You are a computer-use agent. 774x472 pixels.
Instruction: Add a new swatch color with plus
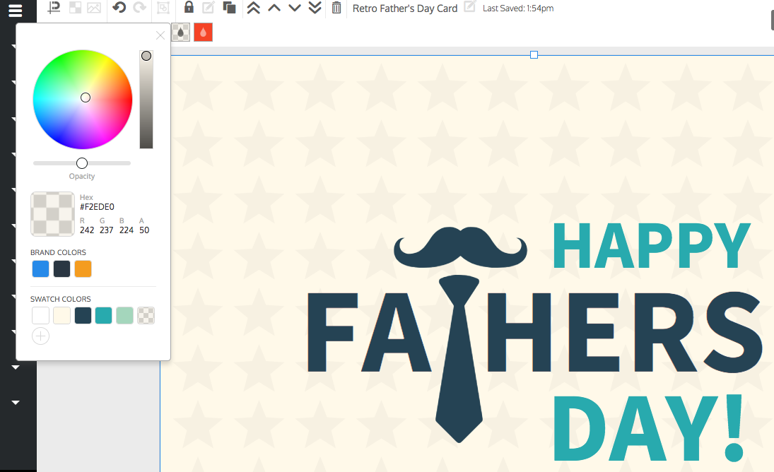[x=40, y=336]
